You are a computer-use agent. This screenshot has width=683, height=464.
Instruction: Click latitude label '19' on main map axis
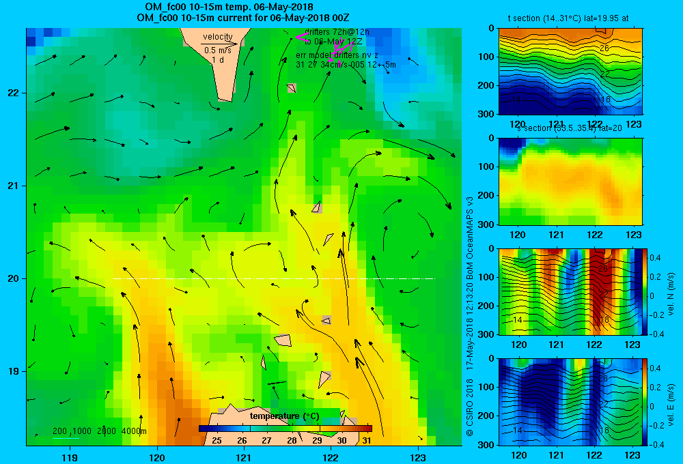(x=13, y=371)
